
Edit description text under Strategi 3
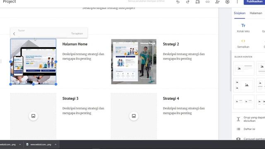(x=83, y=111)
